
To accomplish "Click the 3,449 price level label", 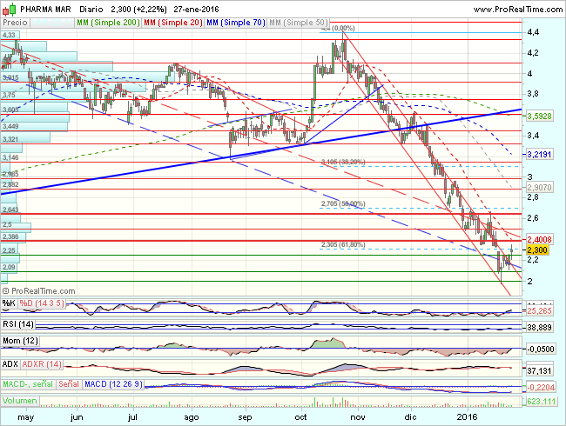I will point(10,126).
